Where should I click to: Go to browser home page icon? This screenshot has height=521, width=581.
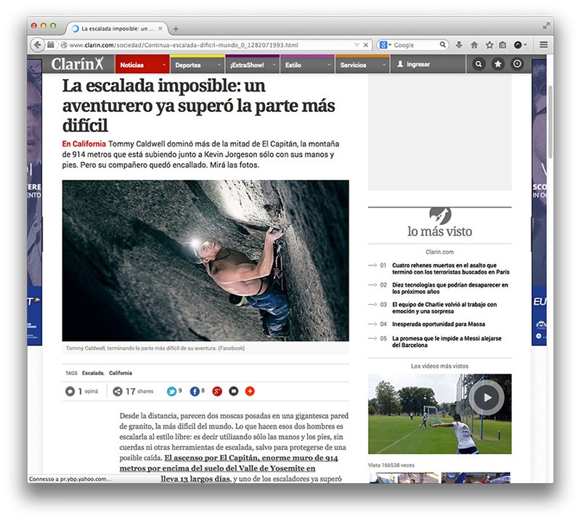click(x=474, y=45)
